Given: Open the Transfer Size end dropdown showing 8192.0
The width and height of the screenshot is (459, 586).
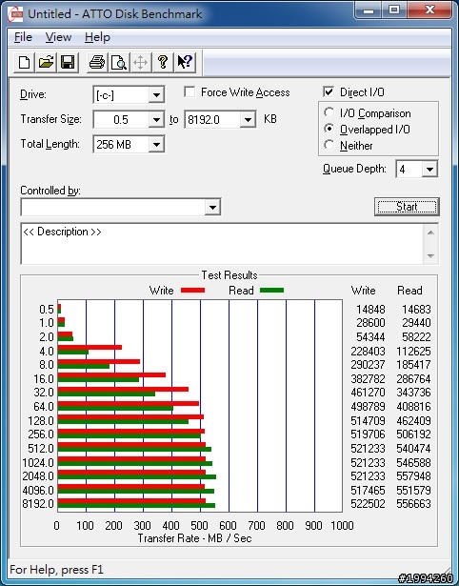Looking at the screenshot, I should (x=248, y=120).
